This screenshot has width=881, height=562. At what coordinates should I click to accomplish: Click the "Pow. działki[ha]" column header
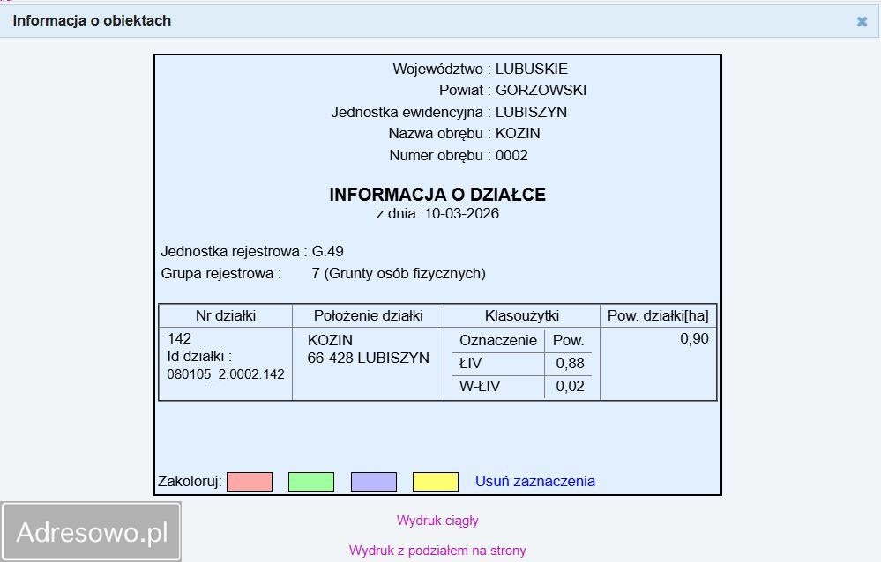pos(658,314)
